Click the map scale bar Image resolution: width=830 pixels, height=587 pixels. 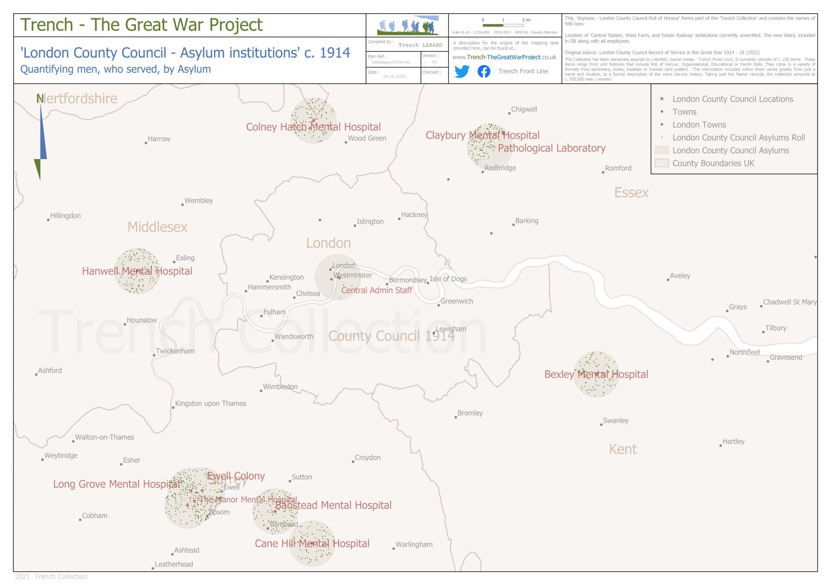coord(503,25)
